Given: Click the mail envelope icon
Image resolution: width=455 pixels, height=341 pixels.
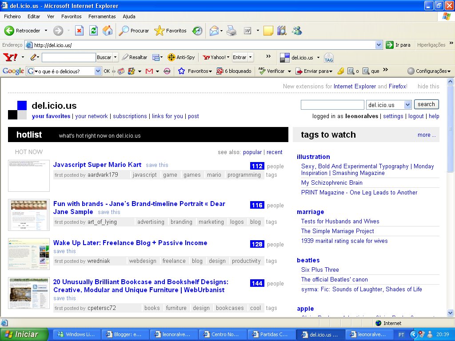Looking at the screenshot, I should (x=214, y=31).
